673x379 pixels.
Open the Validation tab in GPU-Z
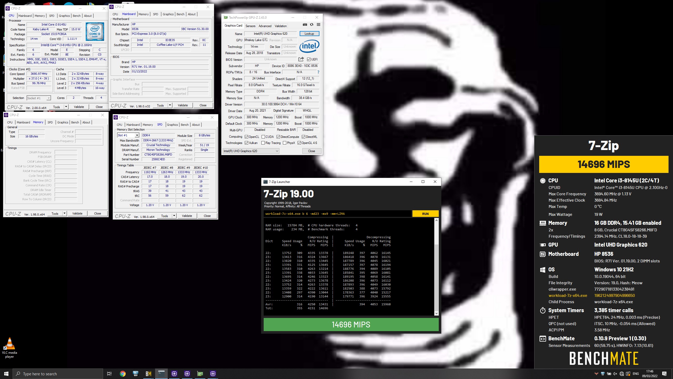(x=281, y=26)
